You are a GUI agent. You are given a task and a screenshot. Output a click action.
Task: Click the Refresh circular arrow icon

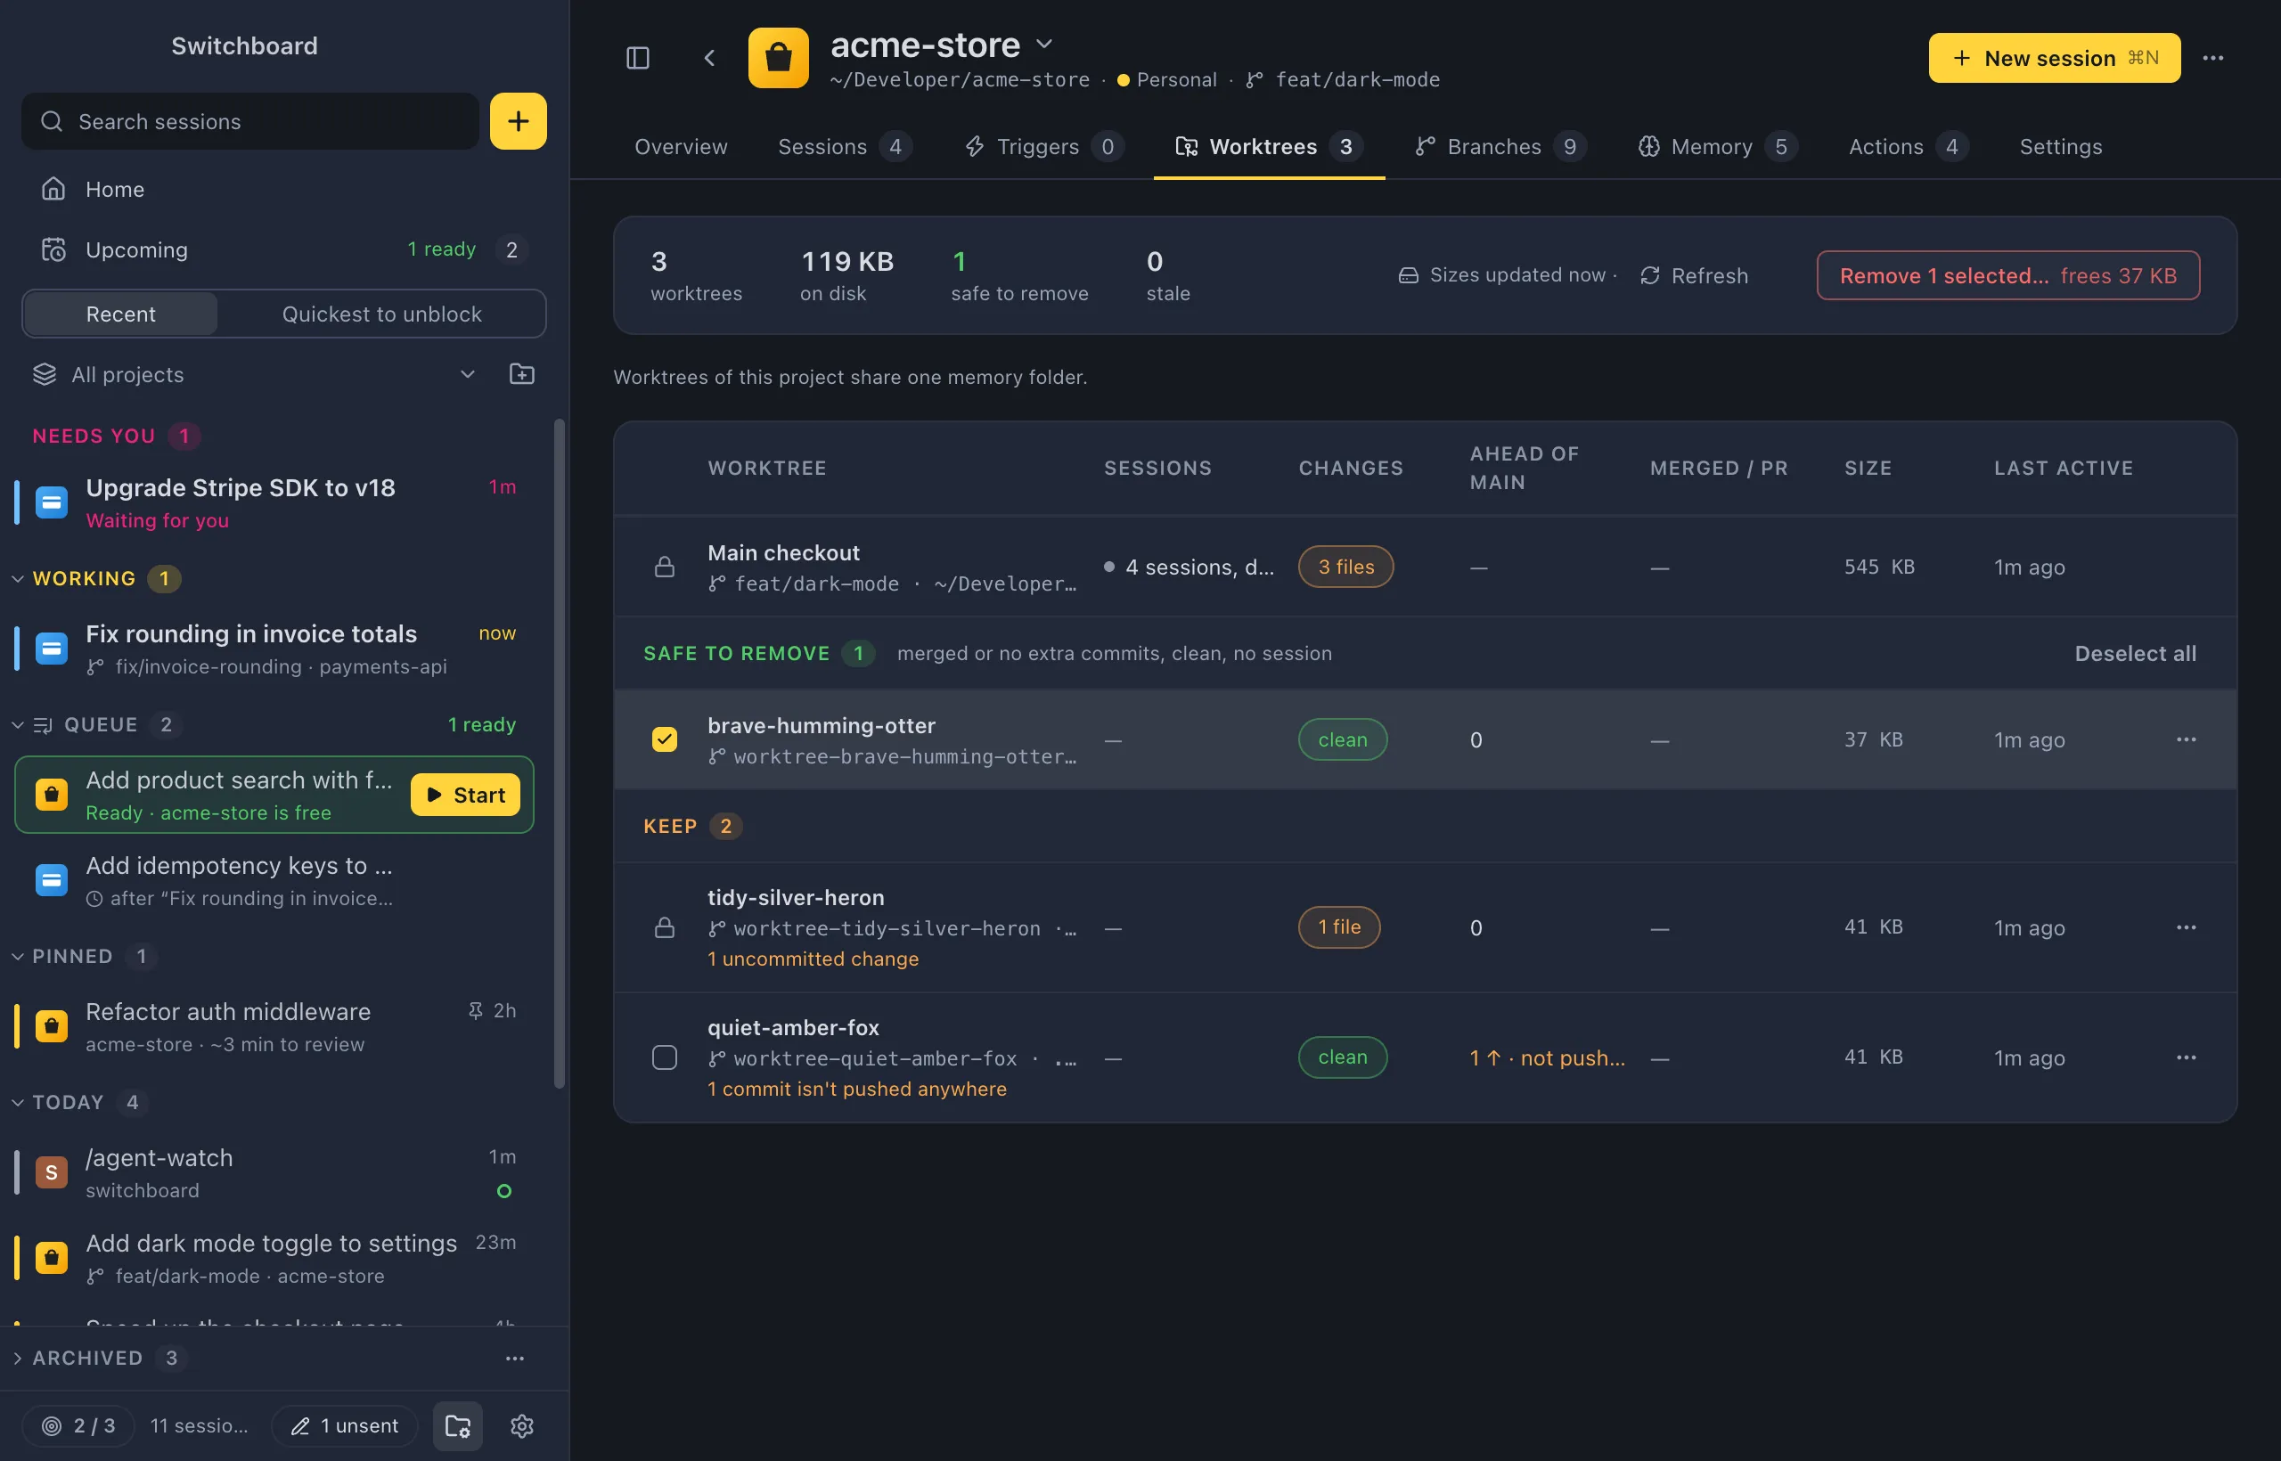coord(1650,275)
